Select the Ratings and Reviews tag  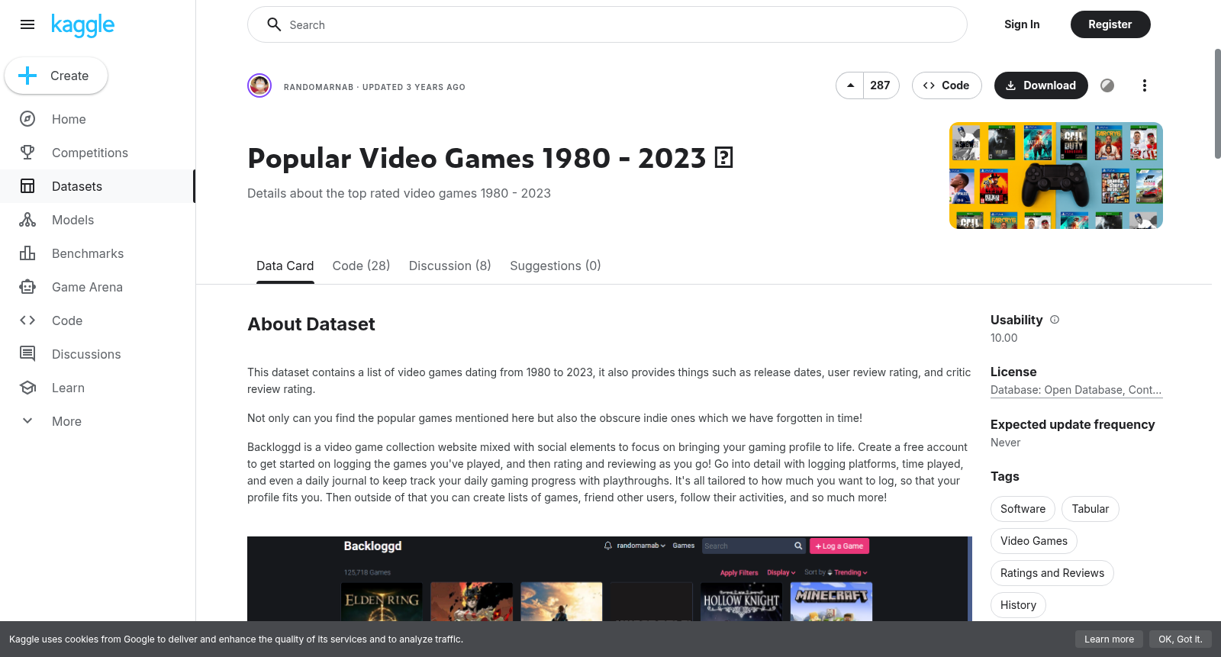[x=1052, y=573]
